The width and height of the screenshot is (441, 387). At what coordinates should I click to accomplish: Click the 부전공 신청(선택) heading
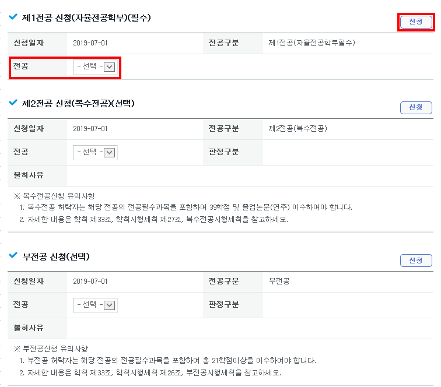[55, 256]
